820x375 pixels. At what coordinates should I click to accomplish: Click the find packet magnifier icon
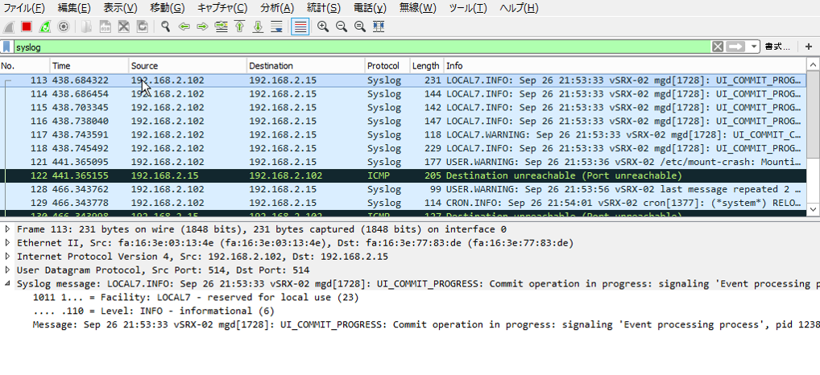coord(165,27)
